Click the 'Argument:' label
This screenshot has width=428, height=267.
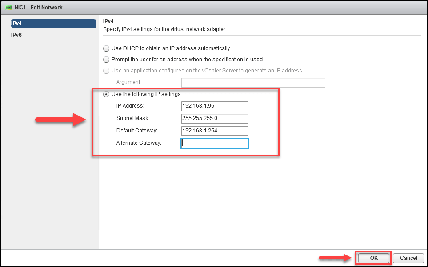point(129,82)
